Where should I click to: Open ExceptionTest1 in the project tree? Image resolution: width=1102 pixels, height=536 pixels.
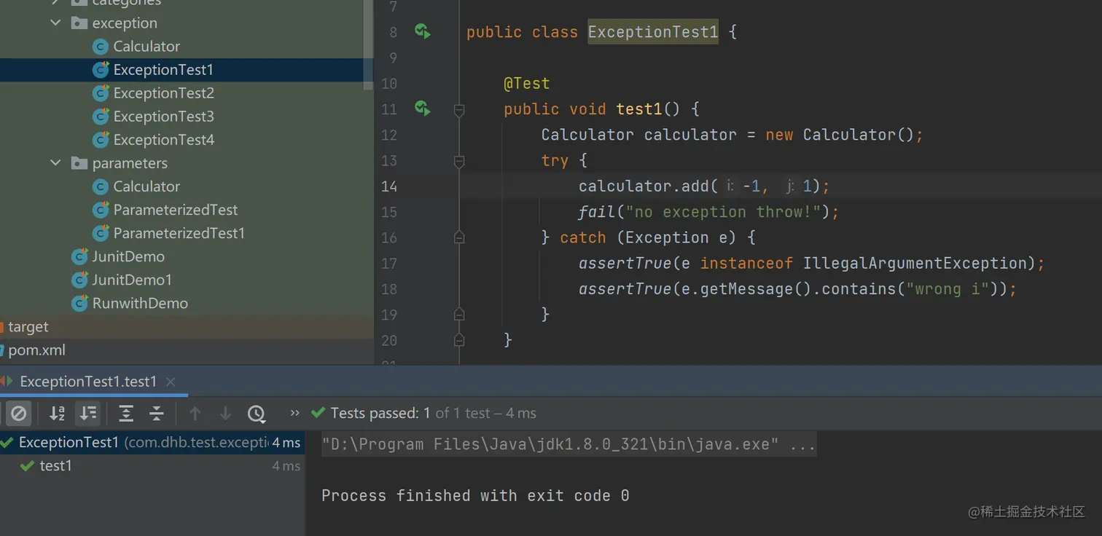163,70
